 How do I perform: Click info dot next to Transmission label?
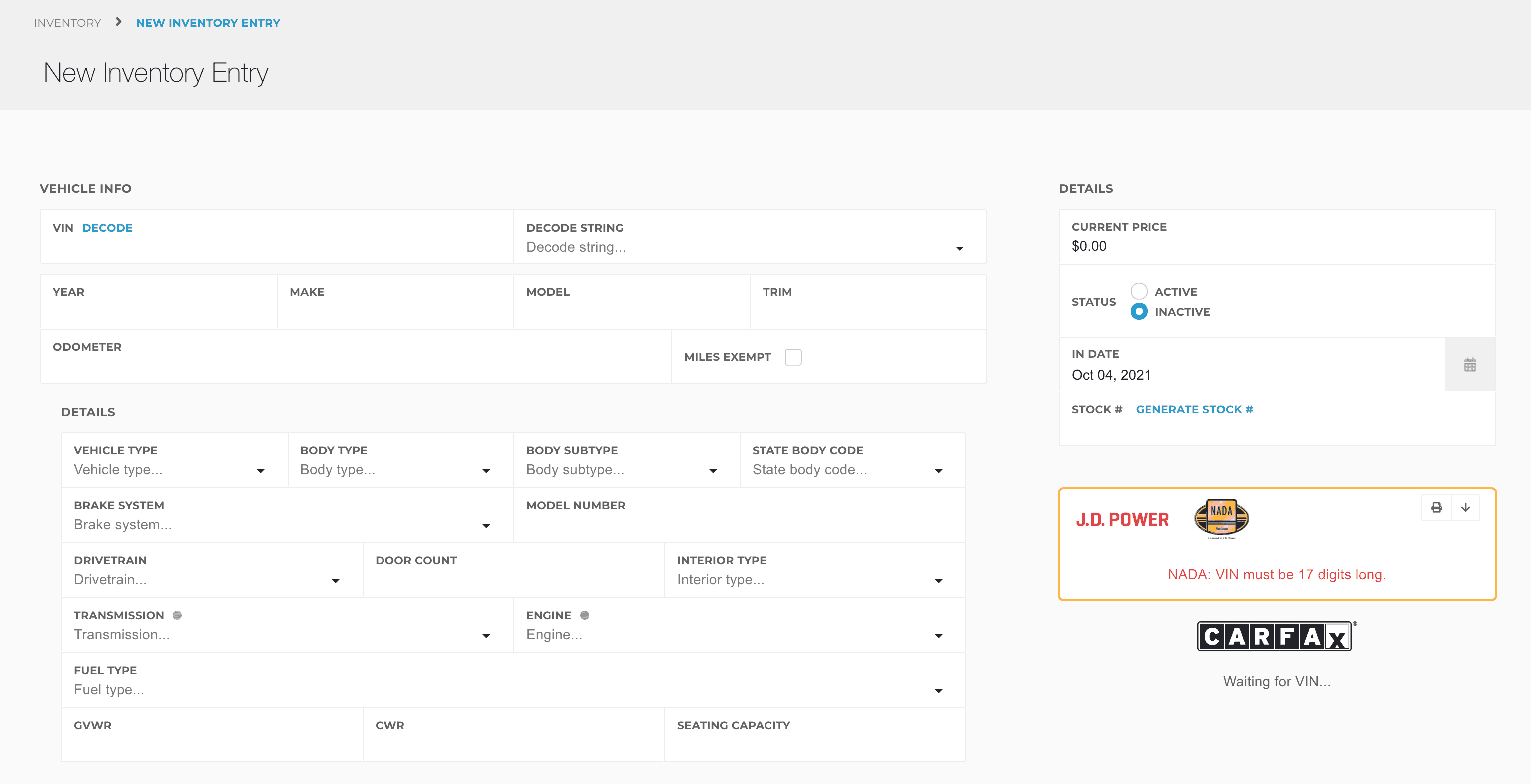(177, 615)
